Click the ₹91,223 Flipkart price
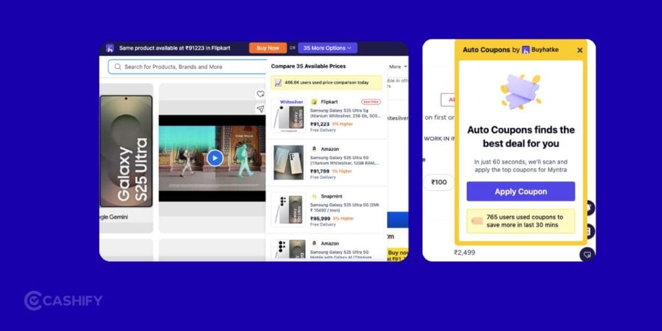662x331 pixels. (320, 124)
